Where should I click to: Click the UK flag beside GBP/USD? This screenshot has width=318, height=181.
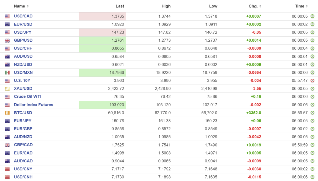coord(7,40)
